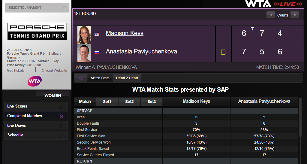
Task: Expand the Live Scores menu item
Action: click(36, 106)
